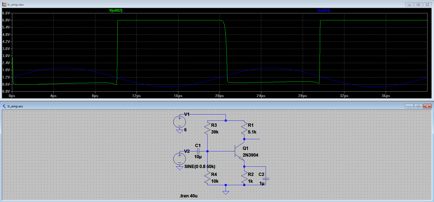Click the Q1 reference label

245,148
